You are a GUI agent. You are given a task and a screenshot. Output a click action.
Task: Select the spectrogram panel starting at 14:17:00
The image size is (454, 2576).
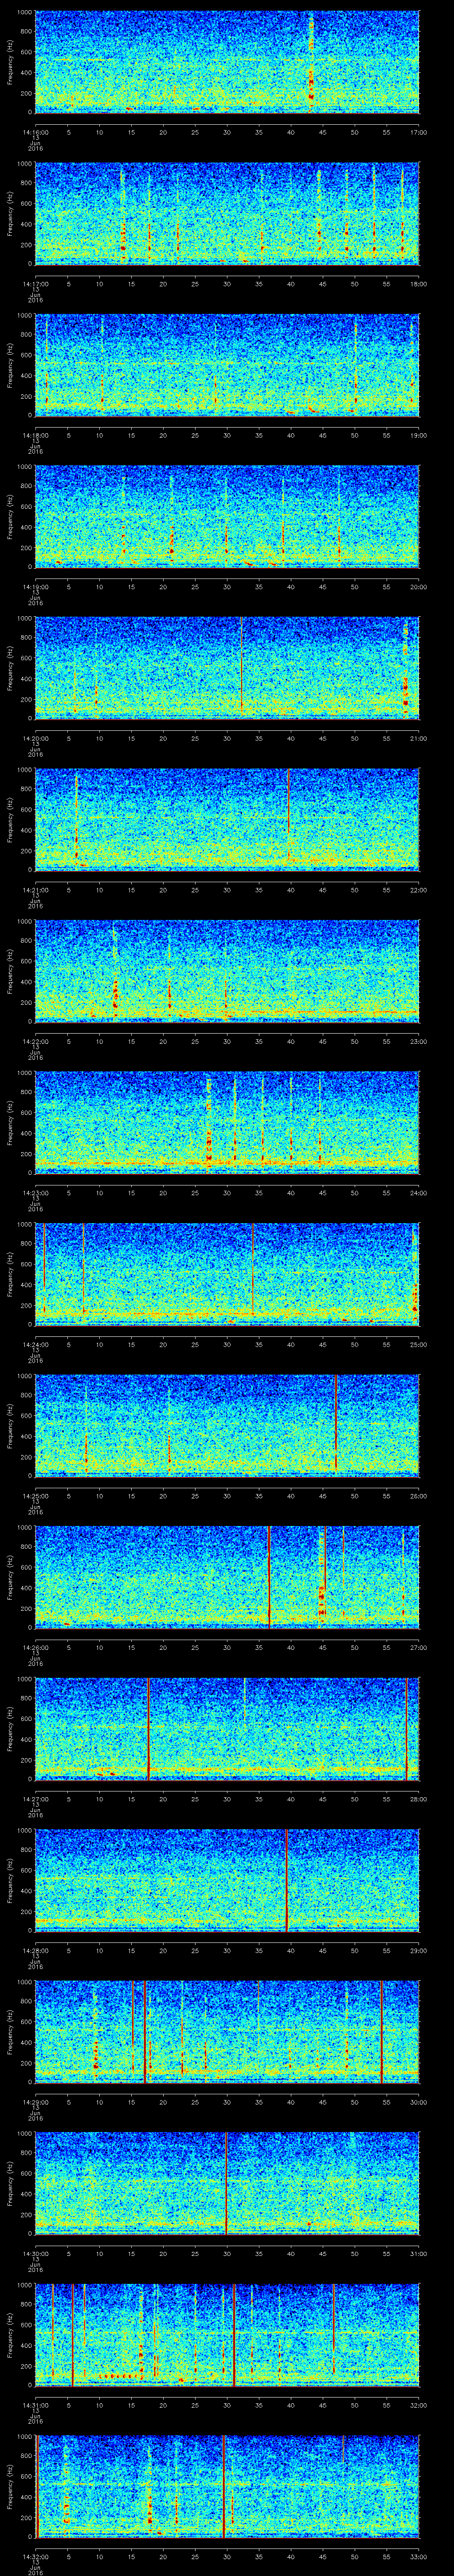click(227, 213)
